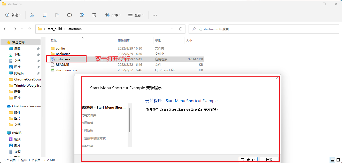The width and height of the screenshot is (342, 163).
Task: Select 桌面 in quick access sidebar
Action: coord(17,48)
